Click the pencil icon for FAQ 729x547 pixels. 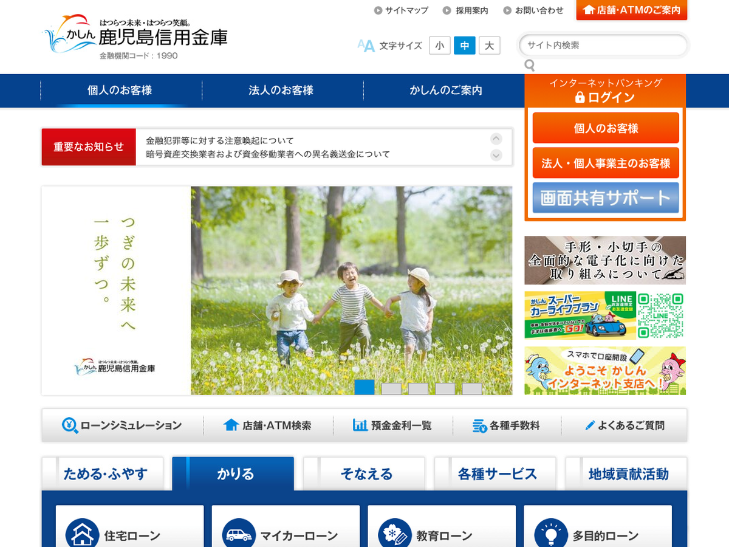click(x=589, y=425)
